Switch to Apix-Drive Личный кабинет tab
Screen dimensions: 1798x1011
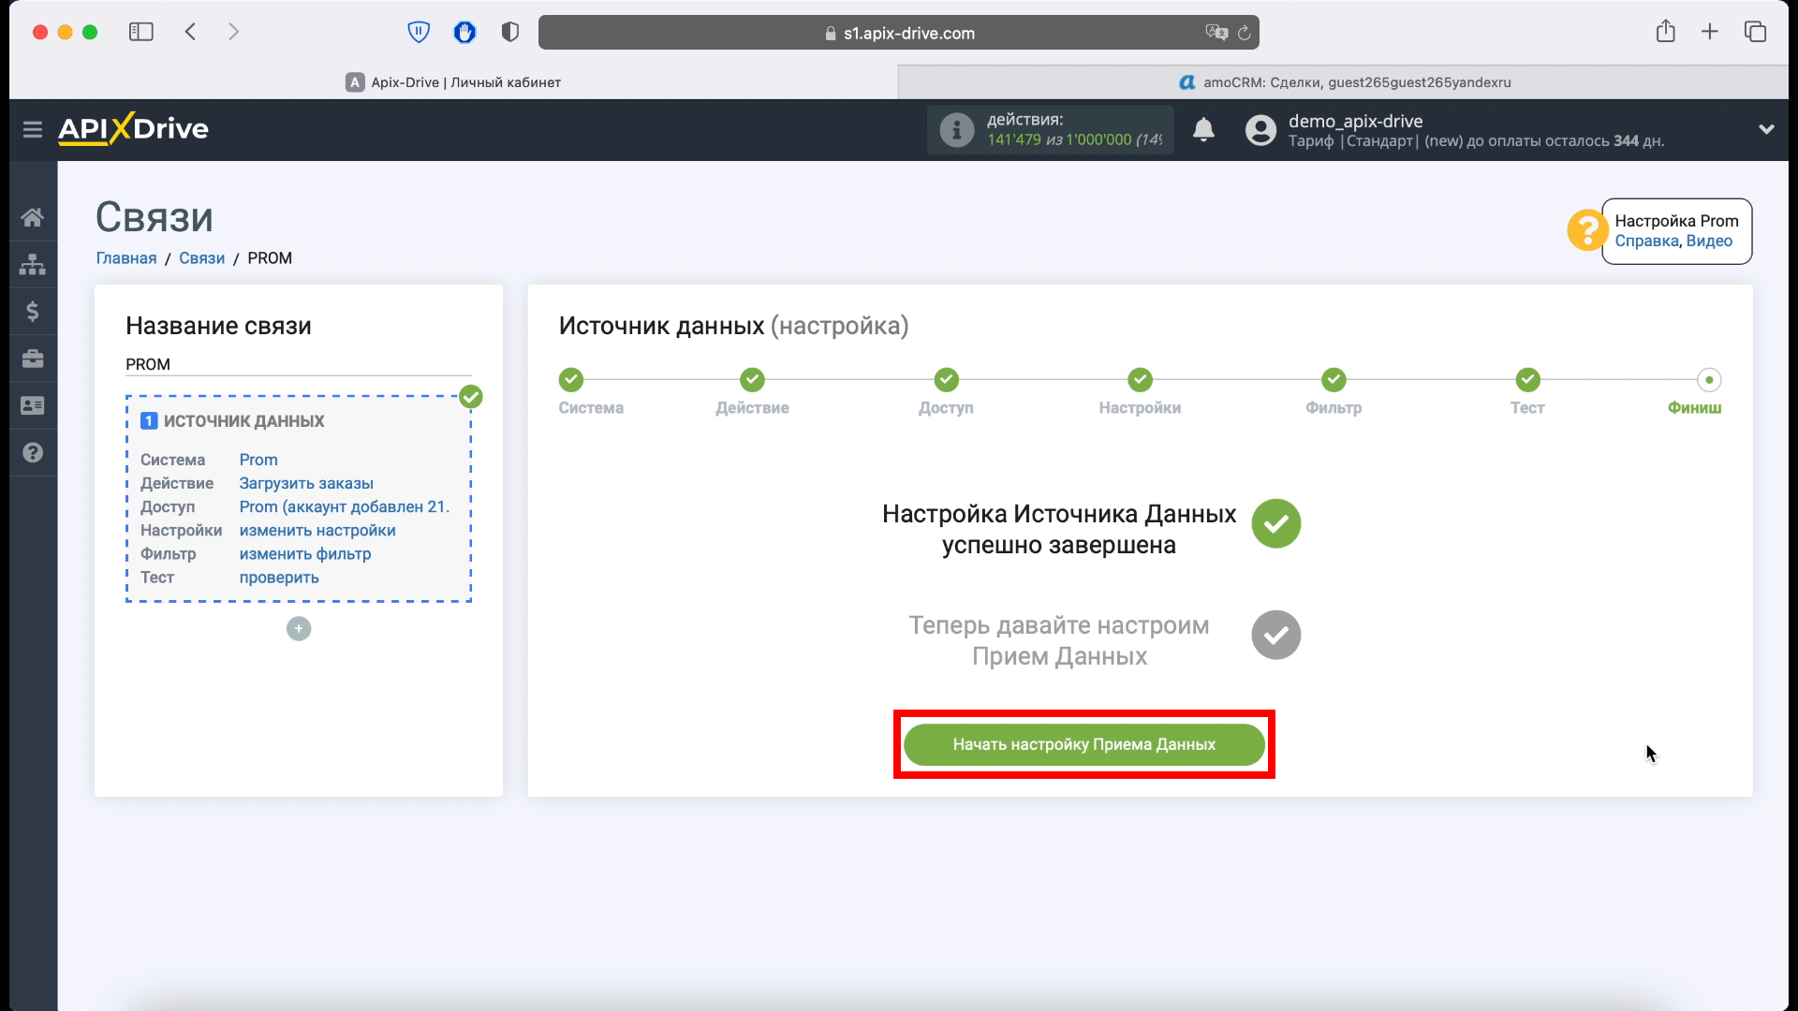pos(453,82)
